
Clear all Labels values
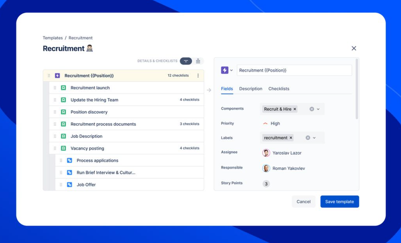(x=308, y=138)
